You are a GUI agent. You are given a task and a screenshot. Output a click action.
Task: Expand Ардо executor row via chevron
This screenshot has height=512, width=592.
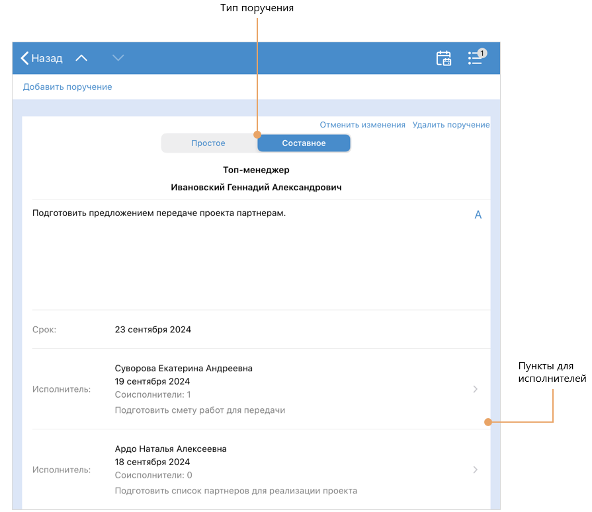tap(475, 470)
